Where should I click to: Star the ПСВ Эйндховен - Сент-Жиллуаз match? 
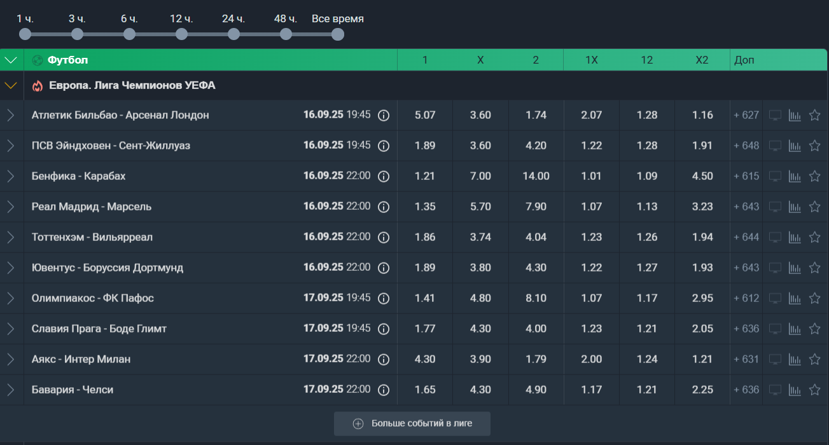click(814, 146)
